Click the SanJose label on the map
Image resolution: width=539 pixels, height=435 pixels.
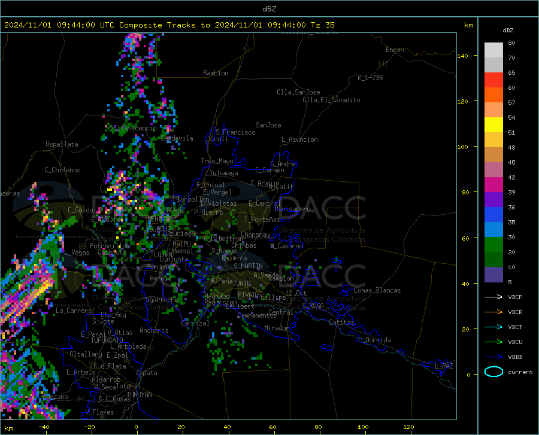[x=268, y=125]
